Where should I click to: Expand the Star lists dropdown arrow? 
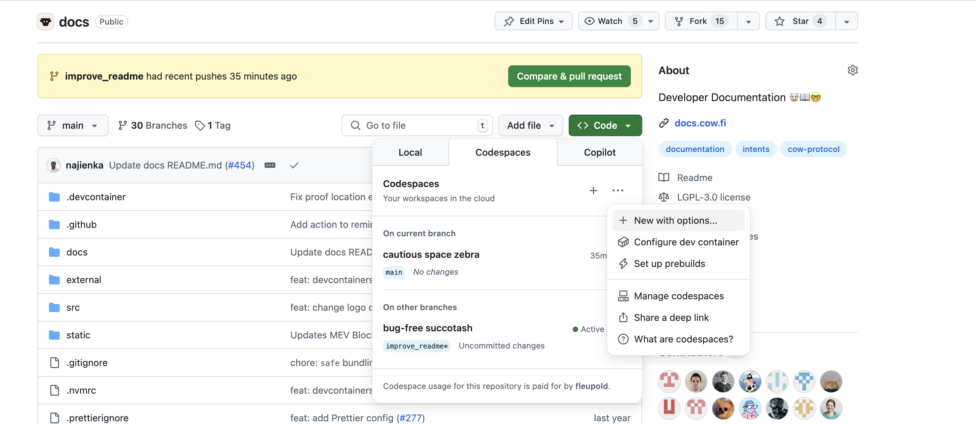pos(847,21)
